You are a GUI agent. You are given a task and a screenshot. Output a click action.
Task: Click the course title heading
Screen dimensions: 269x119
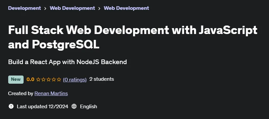pyautogui.click(x=133, y=38)
